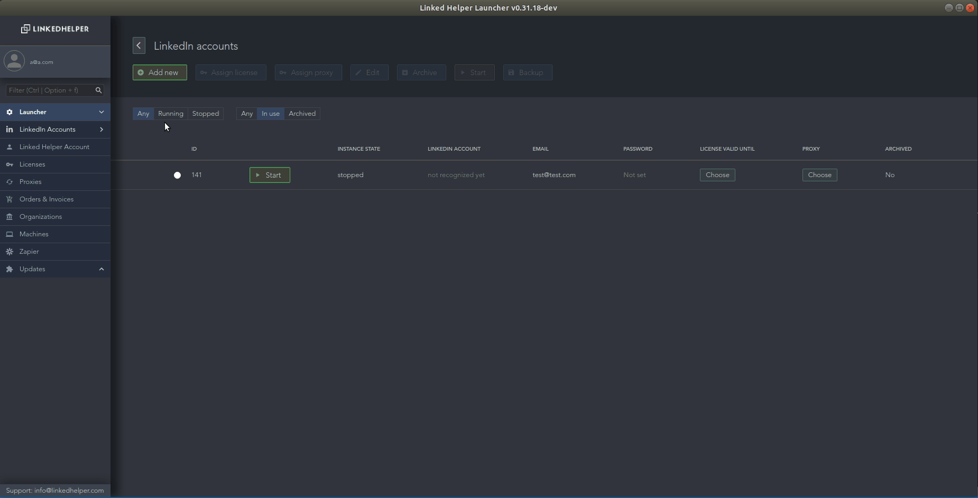The height and width of the screenshot is (498, 978).
Task: Click the LINKEDIN ACCOUNT column header
Action: (x=454, y=149)
